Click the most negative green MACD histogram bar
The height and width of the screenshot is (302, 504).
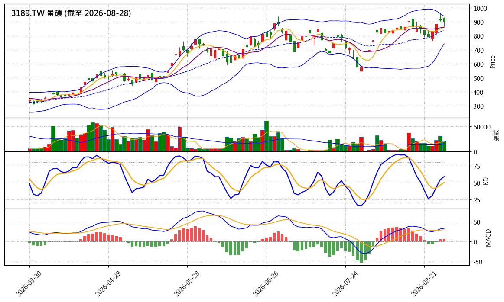coord(361,252)
